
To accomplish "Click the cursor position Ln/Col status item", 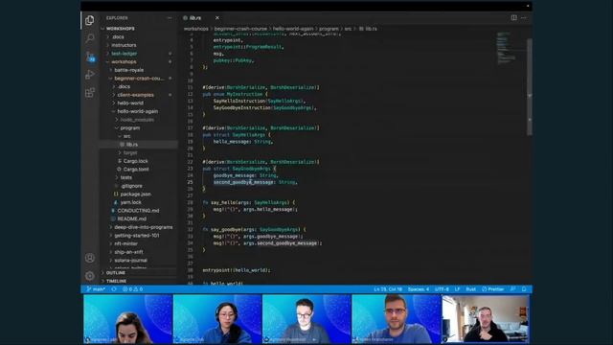I will [388, 289].
